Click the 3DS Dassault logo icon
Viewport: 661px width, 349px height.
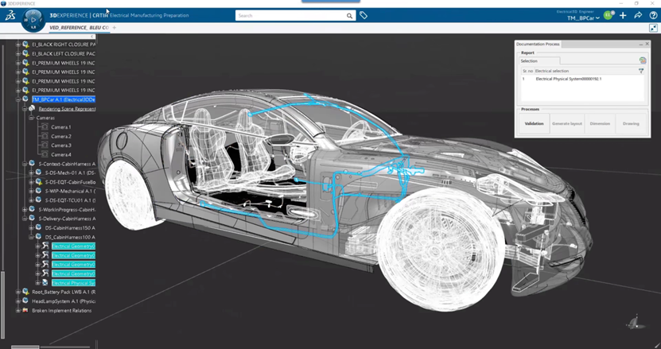pos(10,16)
